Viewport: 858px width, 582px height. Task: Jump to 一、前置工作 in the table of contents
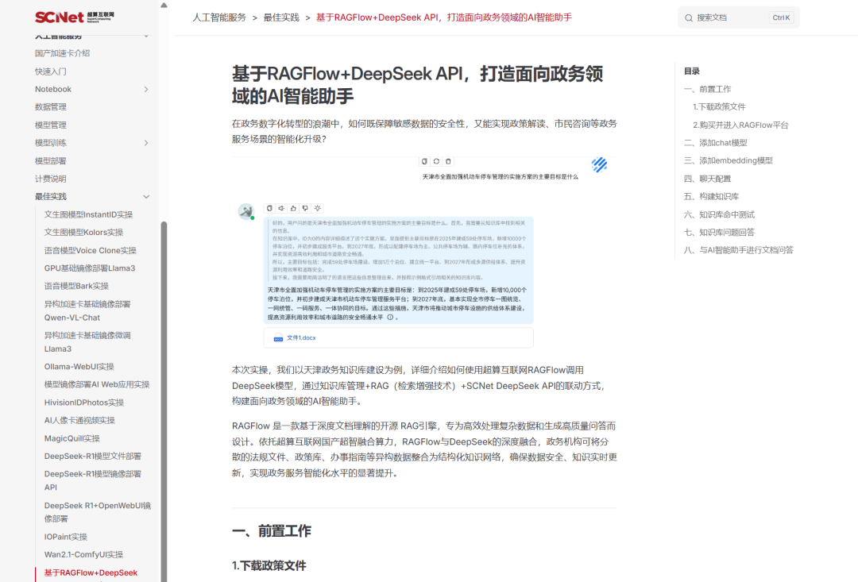[x=708, y=89]
